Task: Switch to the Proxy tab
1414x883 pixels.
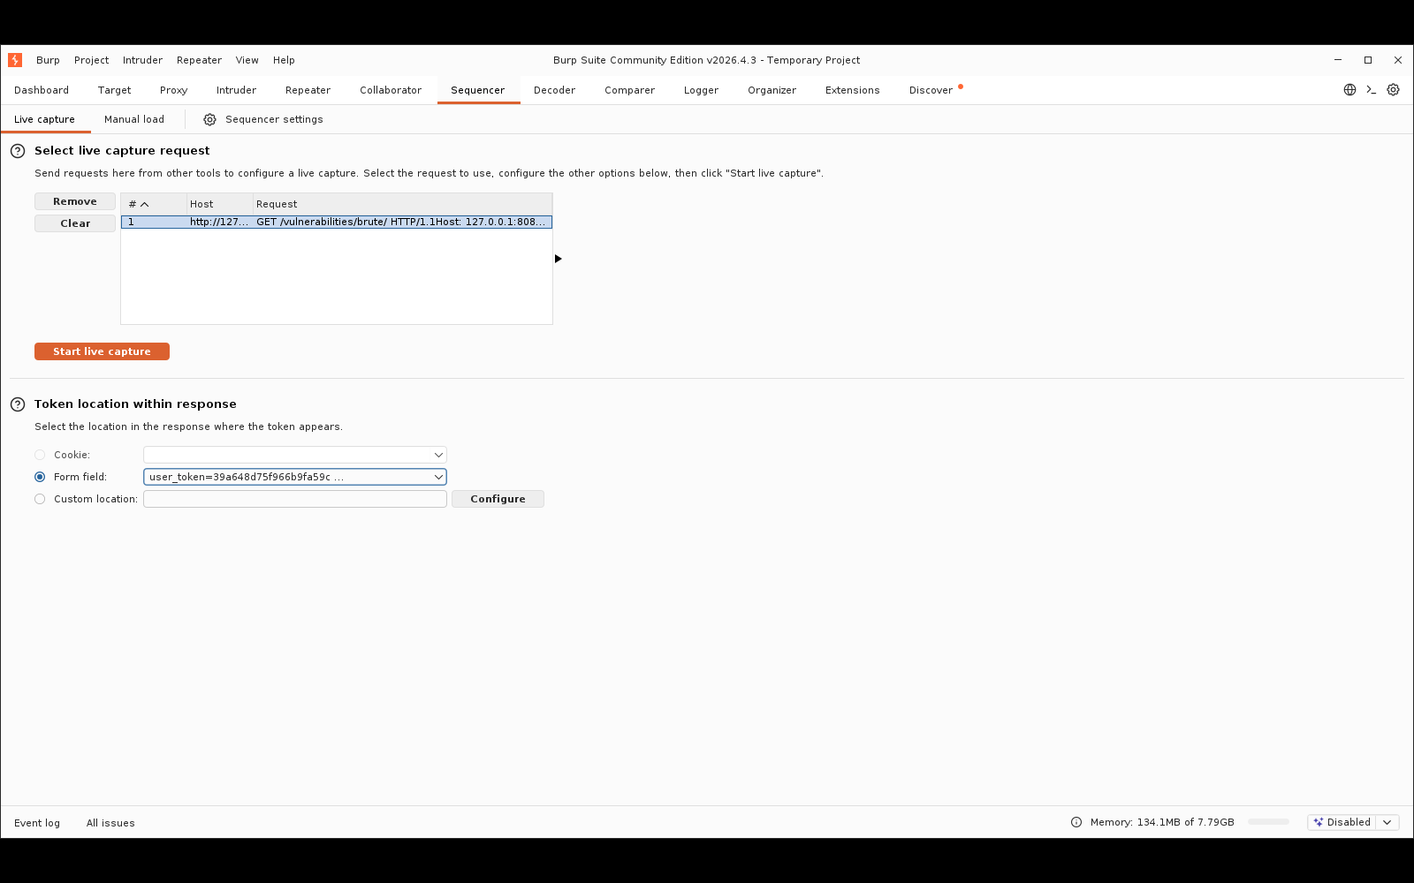Action: [x=174, y=90]
